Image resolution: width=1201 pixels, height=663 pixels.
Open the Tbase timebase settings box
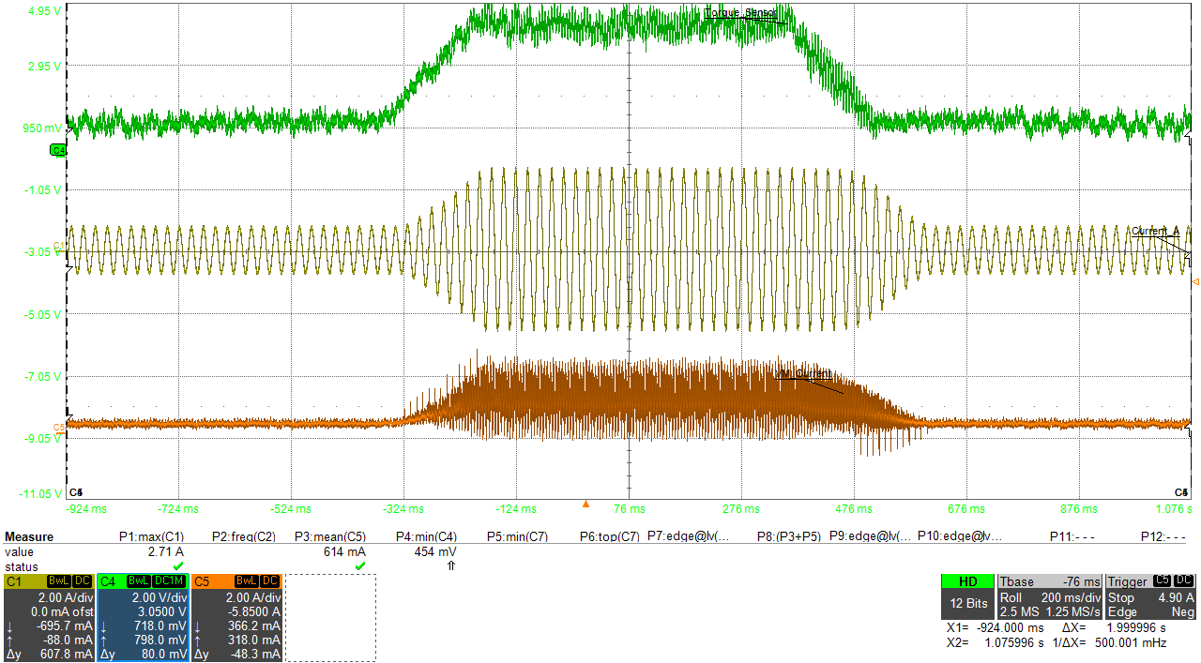tap(1049, 596)
